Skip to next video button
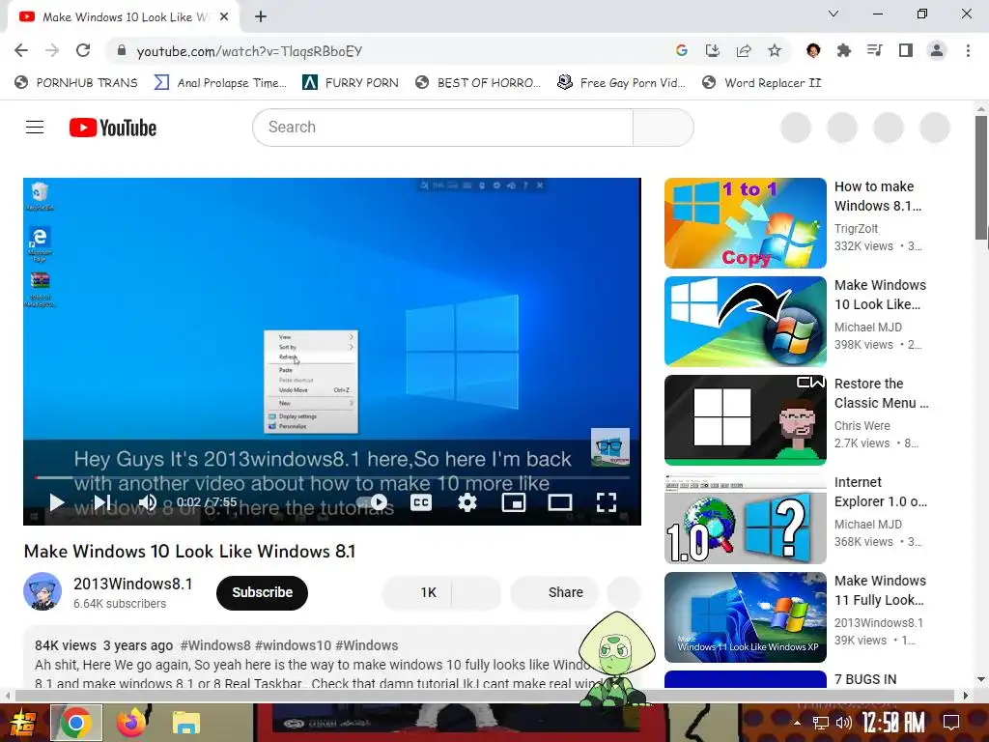The width and height of the screenshot is (989, 742). pyautogui.click(x=102, y=502)
